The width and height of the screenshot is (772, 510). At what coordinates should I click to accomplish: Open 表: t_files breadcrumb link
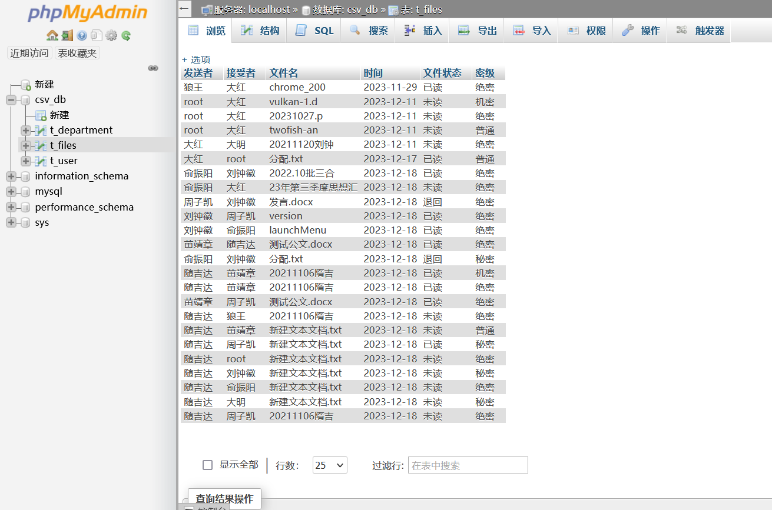pos(421,9)
